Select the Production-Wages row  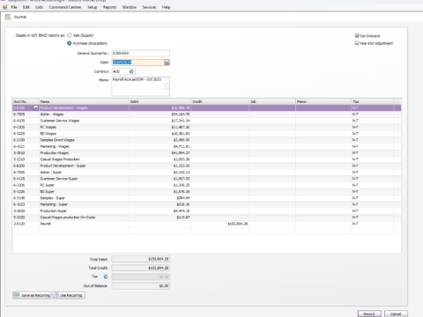pyautogui.click(x=206, y=153)
